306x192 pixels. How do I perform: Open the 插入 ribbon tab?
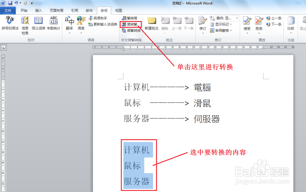pos(39,10)
